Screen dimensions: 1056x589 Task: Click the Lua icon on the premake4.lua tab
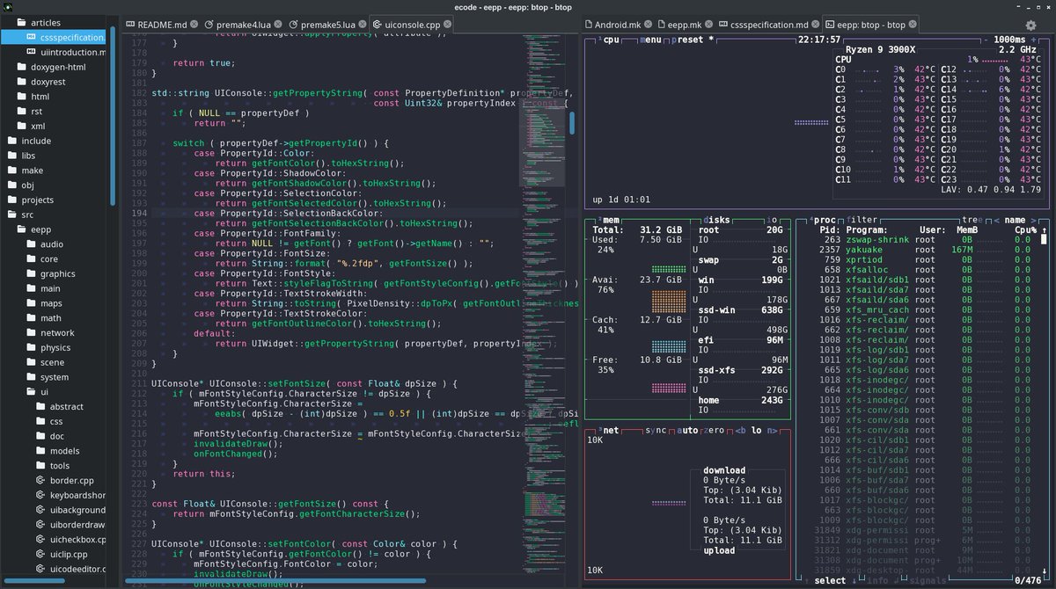210,25
